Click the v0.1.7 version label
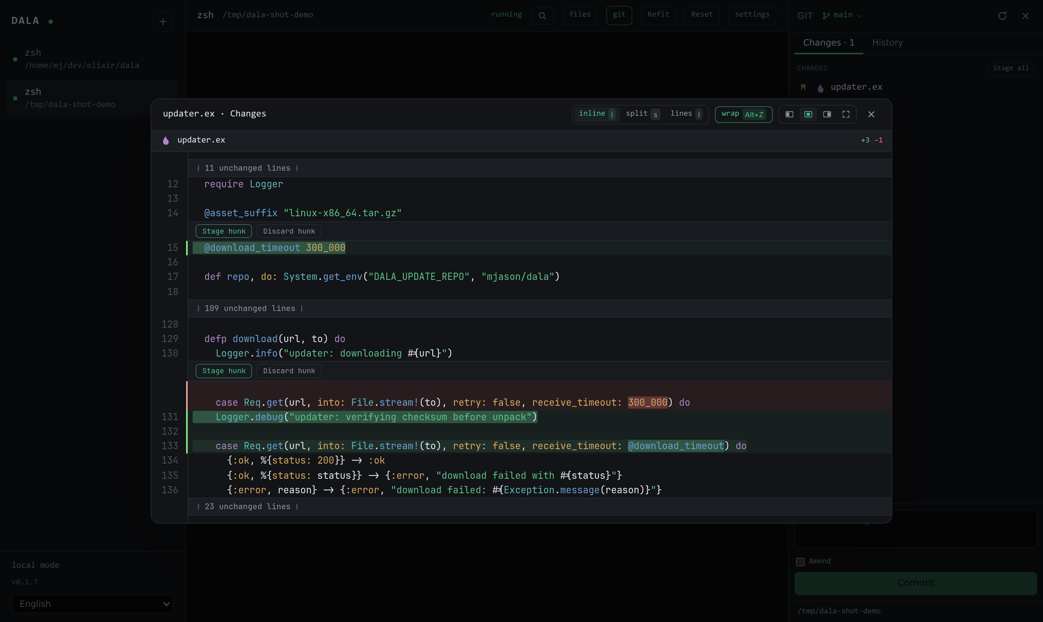 point(25,582)
